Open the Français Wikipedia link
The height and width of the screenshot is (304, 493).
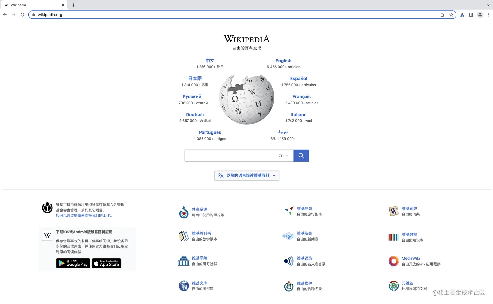point(302,97)
